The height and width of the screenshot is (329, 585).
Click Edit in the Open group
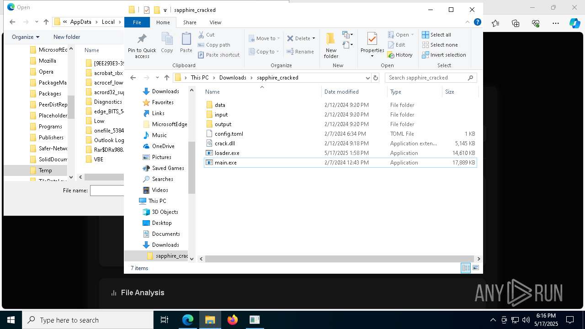click(x=396, y=45)
